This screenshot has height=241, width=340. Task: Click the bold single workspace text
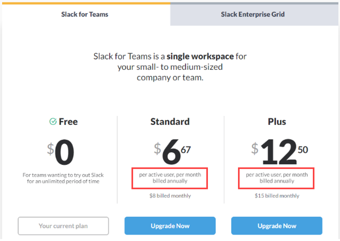pos(200,56)
